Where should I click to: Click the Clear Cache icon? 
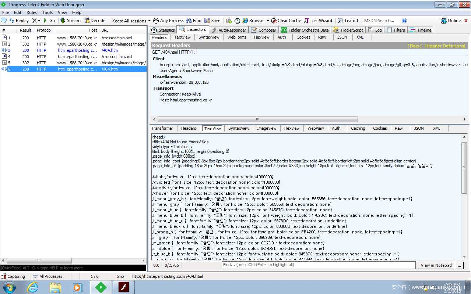click(274, 21)
